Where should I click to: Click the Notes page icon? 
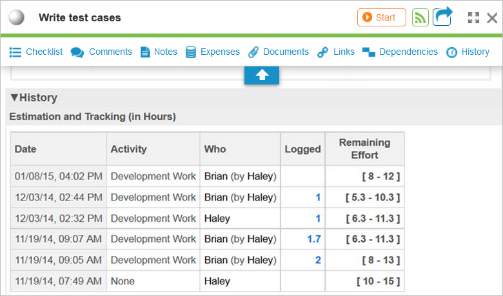point(145,52)
